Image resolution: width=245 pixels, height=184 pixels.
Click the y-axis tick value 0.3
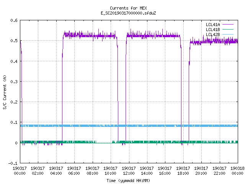click(x=14, y=82)
